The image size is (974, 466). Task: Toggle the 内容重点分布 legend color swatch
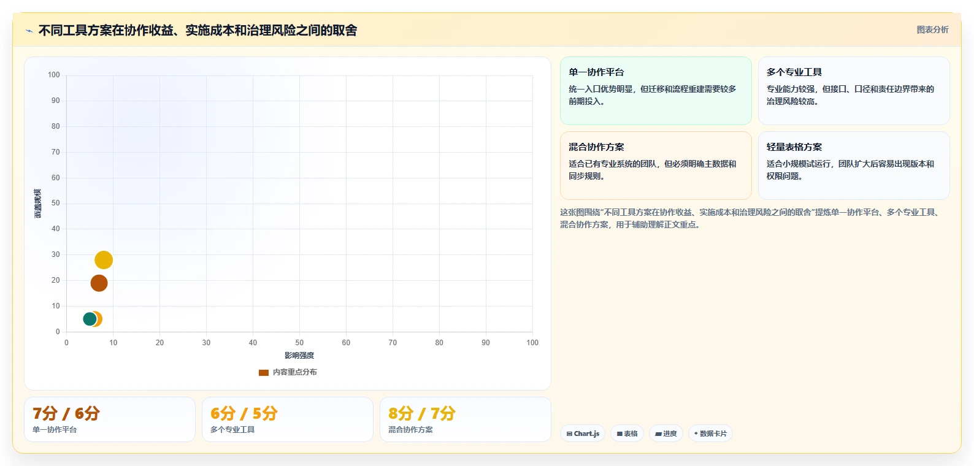(264, 372)
